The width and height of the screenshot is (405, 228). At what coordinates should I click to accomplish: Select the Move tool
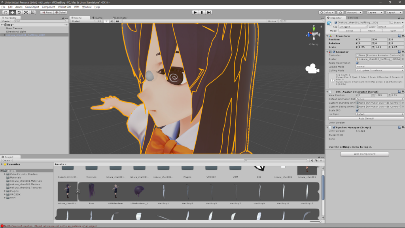coord(12,12)
